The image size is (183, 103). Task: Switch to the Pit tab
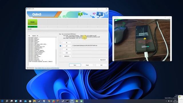point(37,36)
